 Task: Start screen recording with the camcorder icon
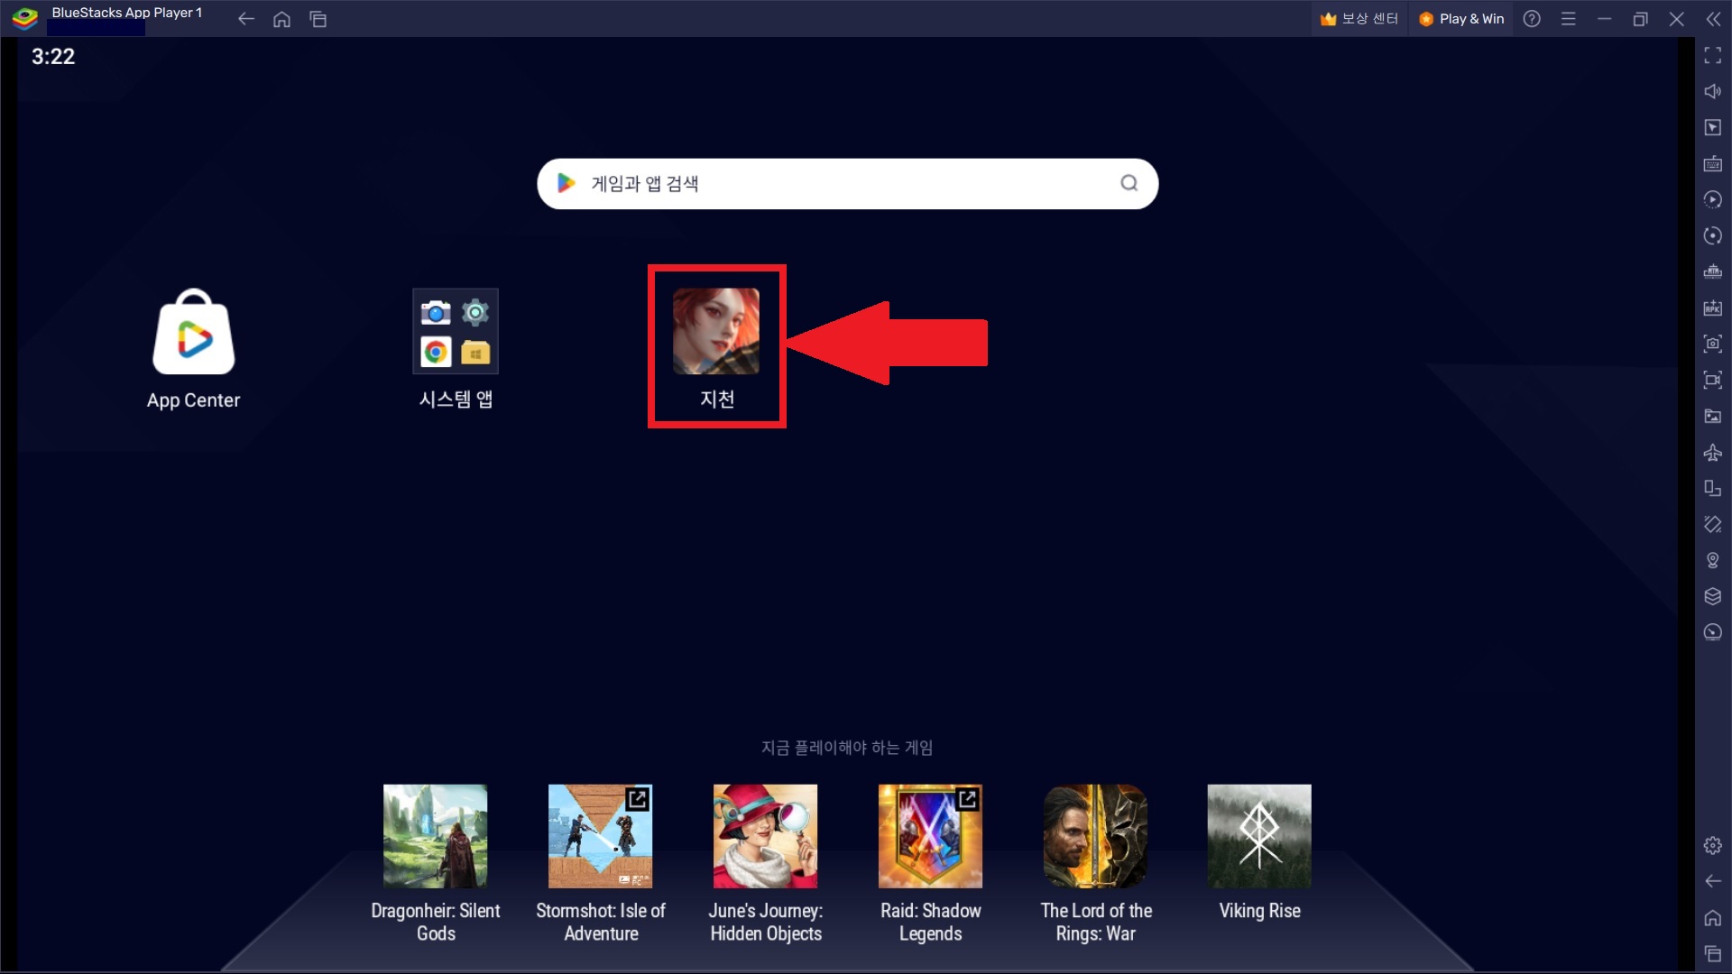pyautogui.click(x=1712, y=381)
